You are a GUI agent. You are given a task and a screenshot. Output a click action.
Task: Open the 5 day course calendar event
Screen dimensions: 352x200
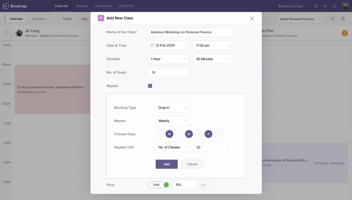click(x=53, y=89)
